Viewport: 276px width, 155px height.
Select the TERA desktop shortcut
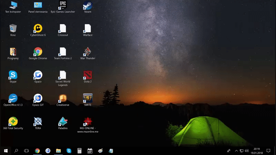coord(38,123)
